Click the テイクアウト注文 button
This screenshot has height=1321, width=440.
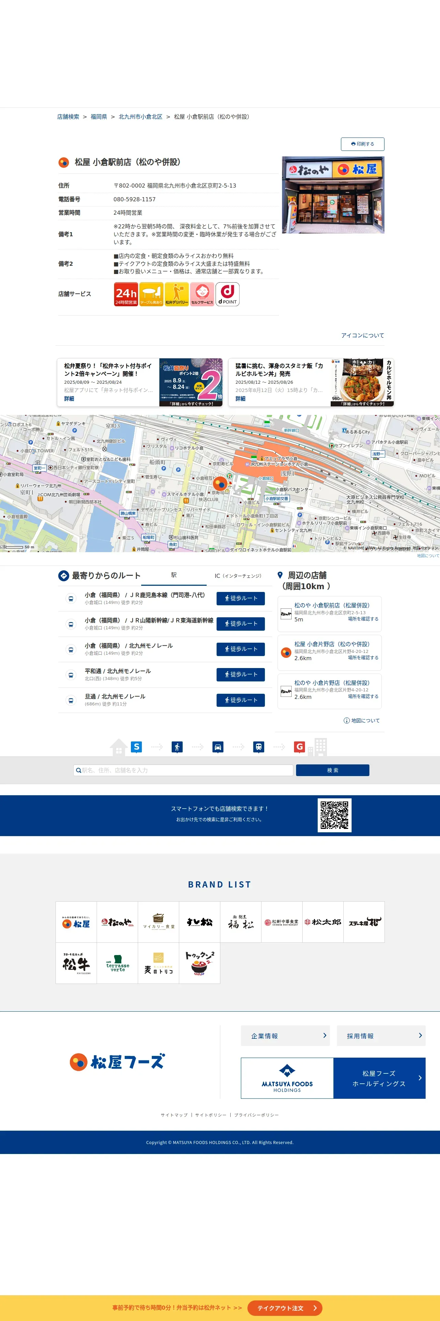[285, 1308]
